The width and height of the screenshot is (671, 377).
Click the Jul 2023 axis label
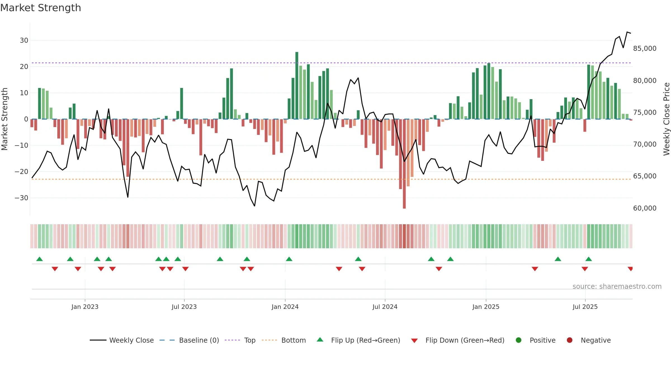tap(184, 307)
